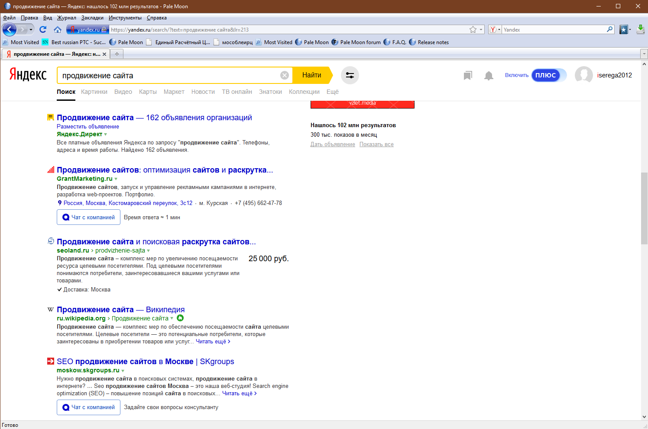Expand the bookmarks button dropdown arrow

click(630, 29)
